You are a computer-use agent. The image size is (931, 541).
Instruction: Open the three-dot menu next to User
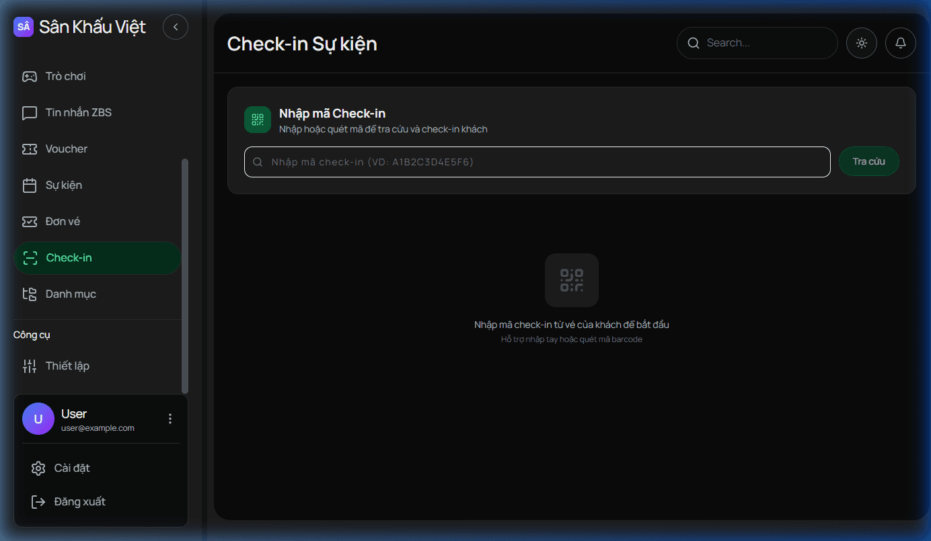[170, 419]
